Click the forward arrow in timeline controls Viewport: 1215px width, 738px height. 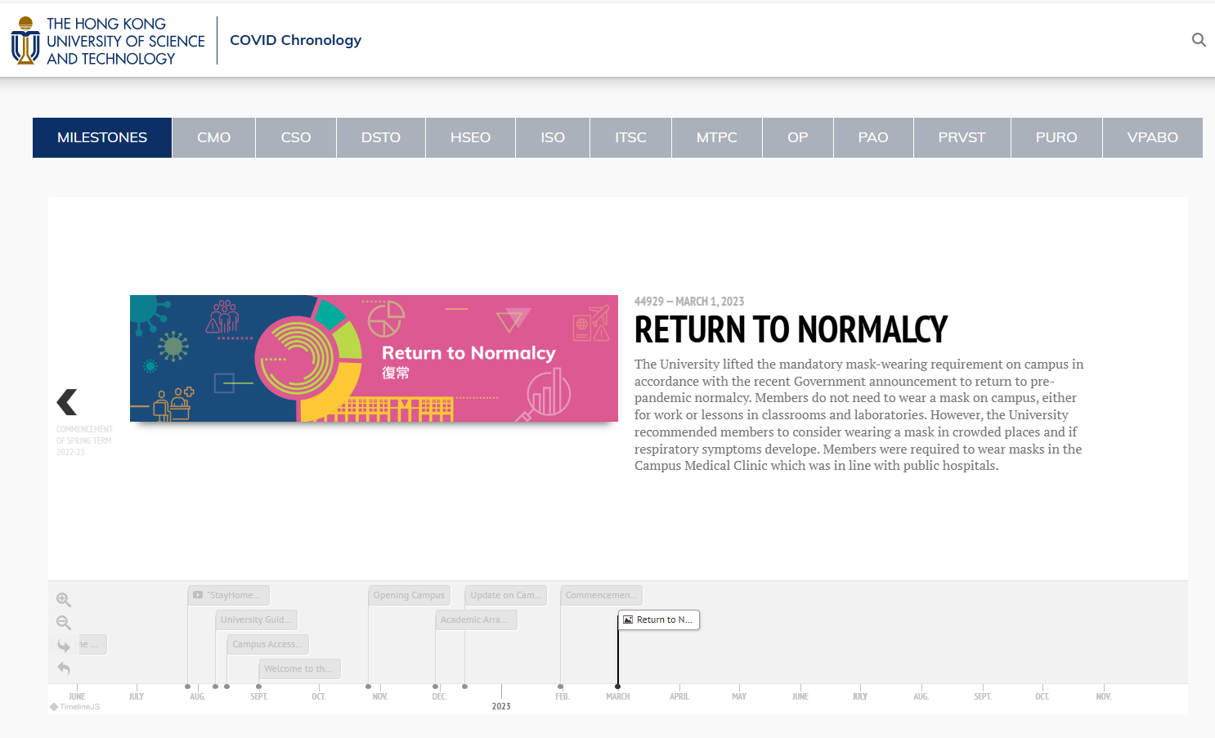click(64, 644)
